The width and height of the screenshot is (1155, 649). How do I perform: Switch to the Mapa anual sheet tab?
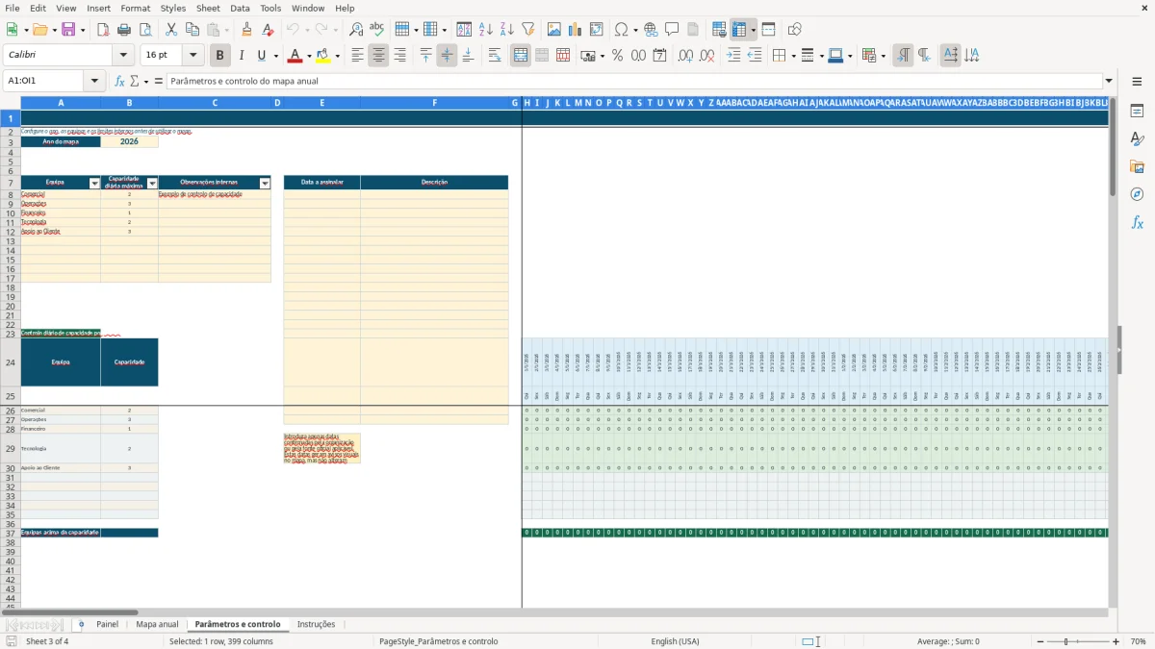(x=157, y=624)
